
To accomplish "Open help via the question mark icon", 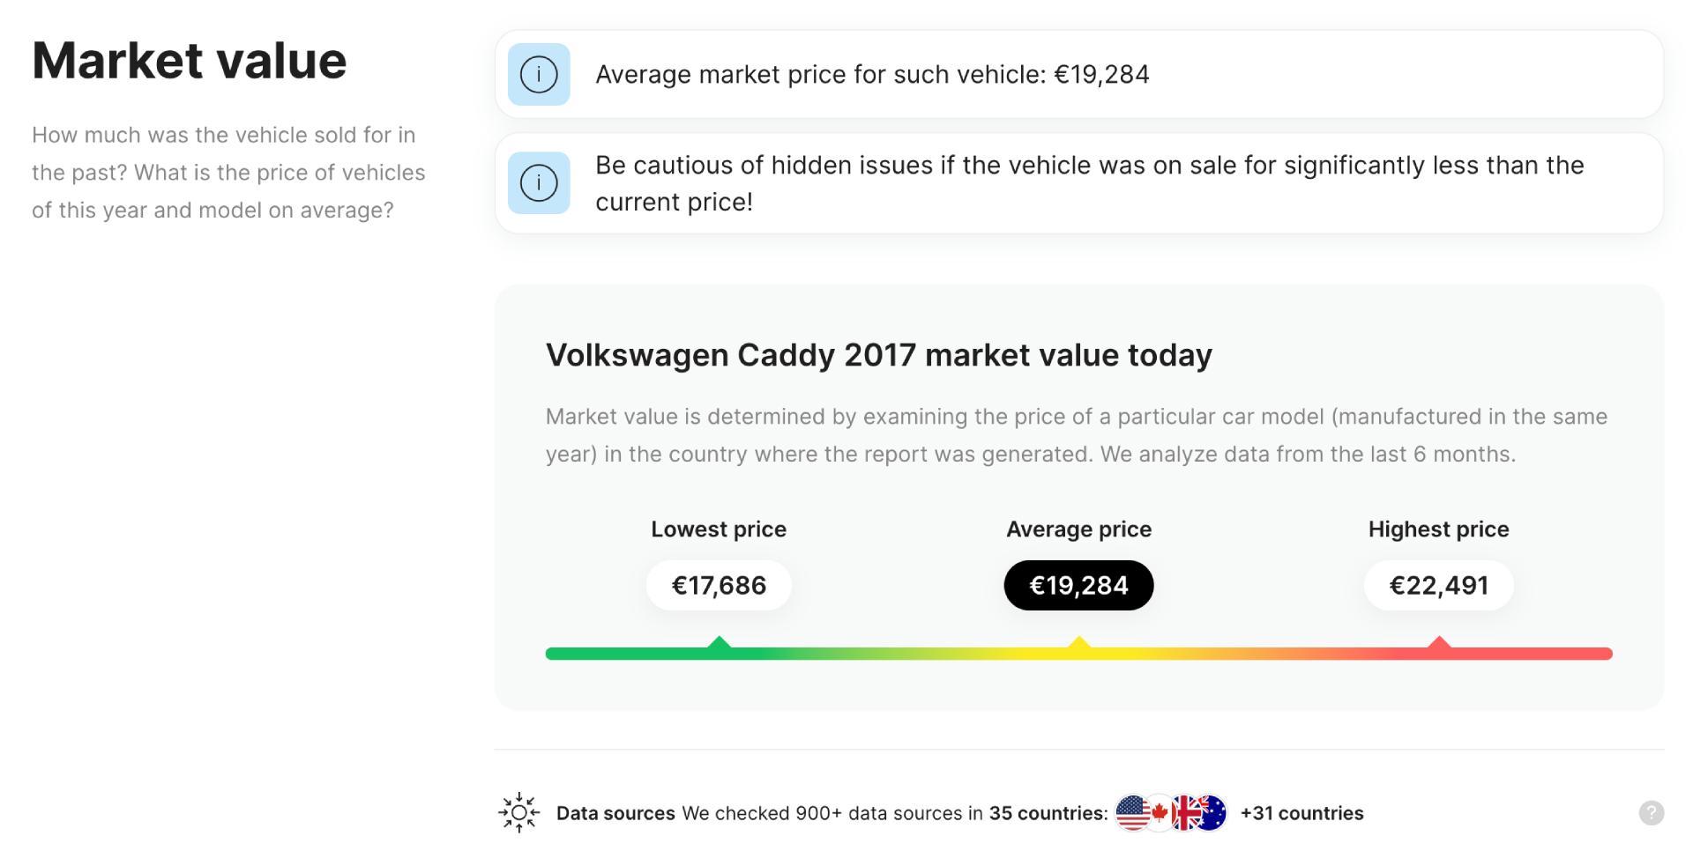I will coord(1651,813).
